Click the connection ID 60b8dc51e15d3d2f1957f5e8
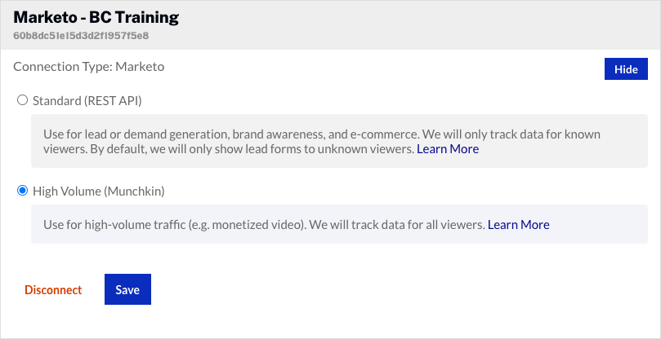The height and width of the screenshot is (339, 661). coord(81,36)
